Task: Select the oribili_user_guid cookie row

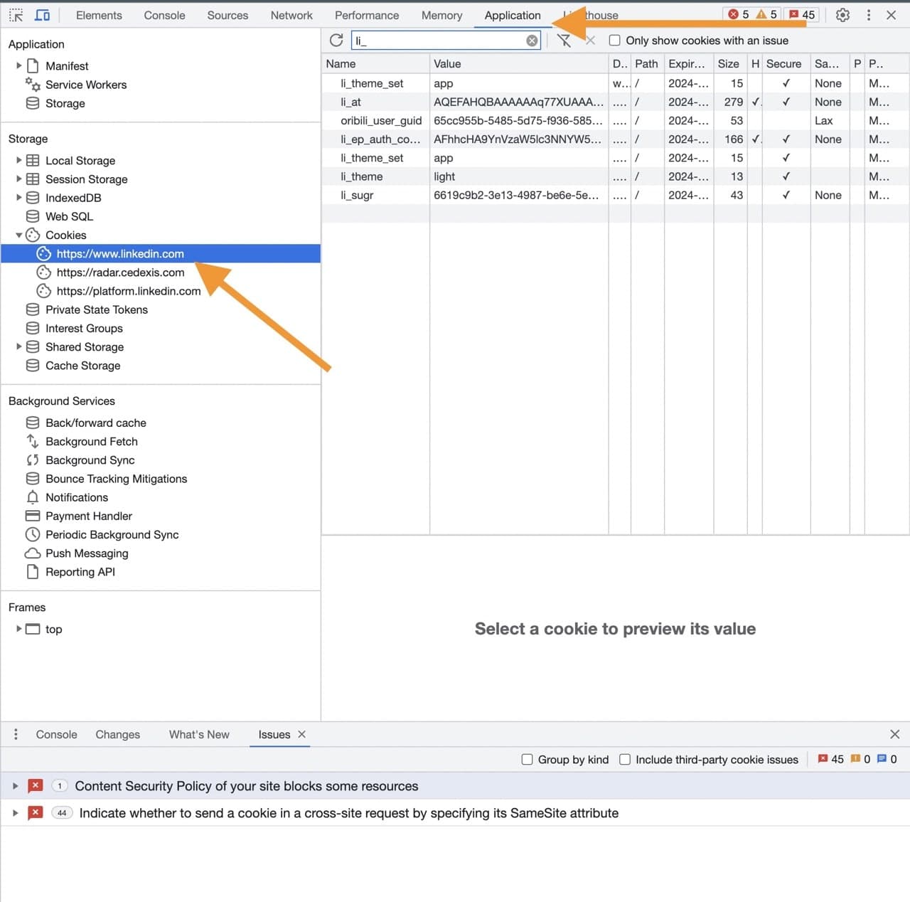Action: coord(615,120)
